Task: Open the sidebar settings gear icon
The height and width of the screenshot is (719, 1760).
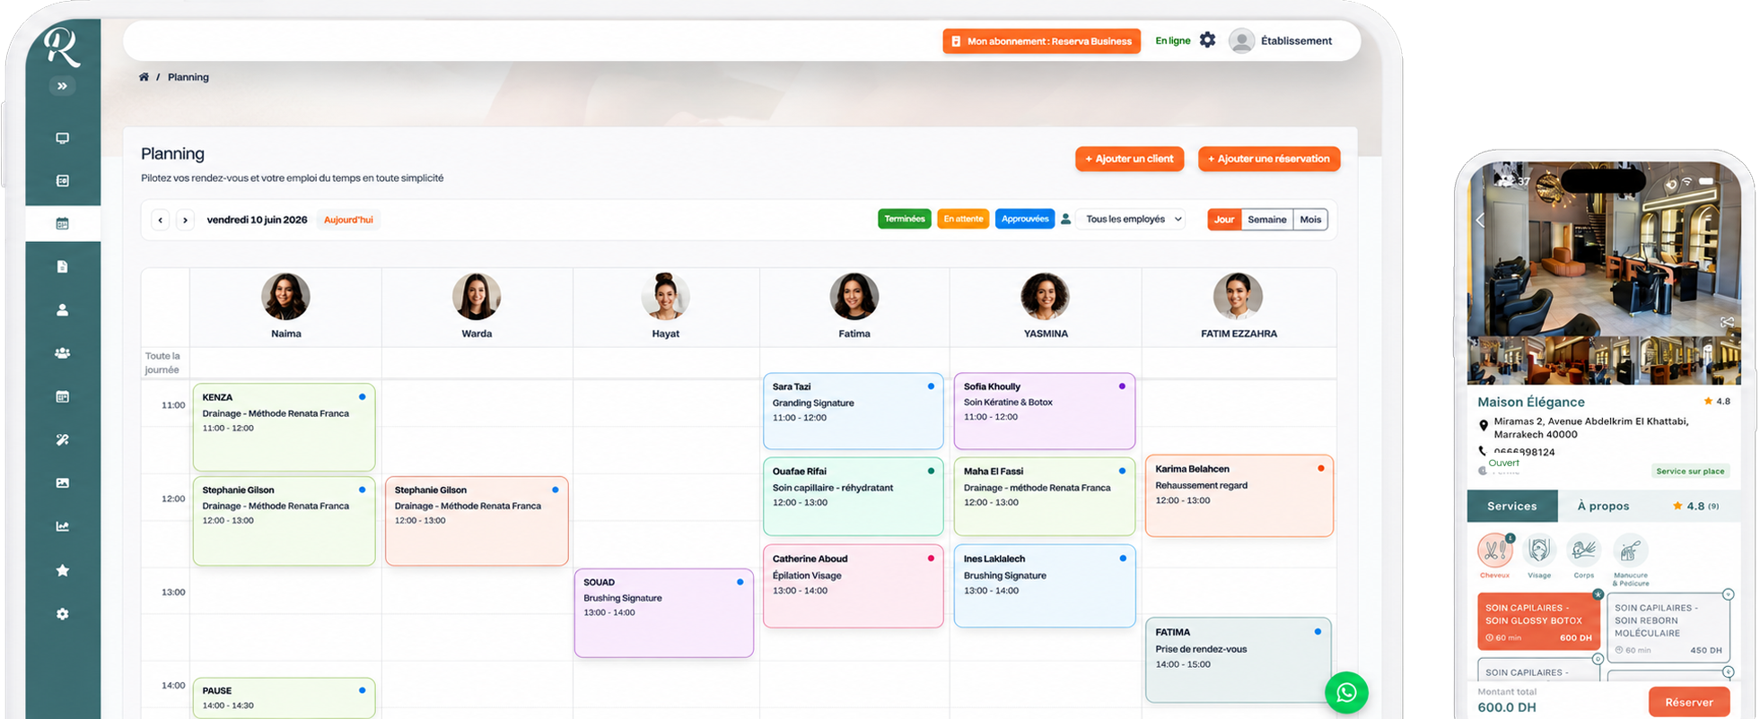Action: pos(62,614)
